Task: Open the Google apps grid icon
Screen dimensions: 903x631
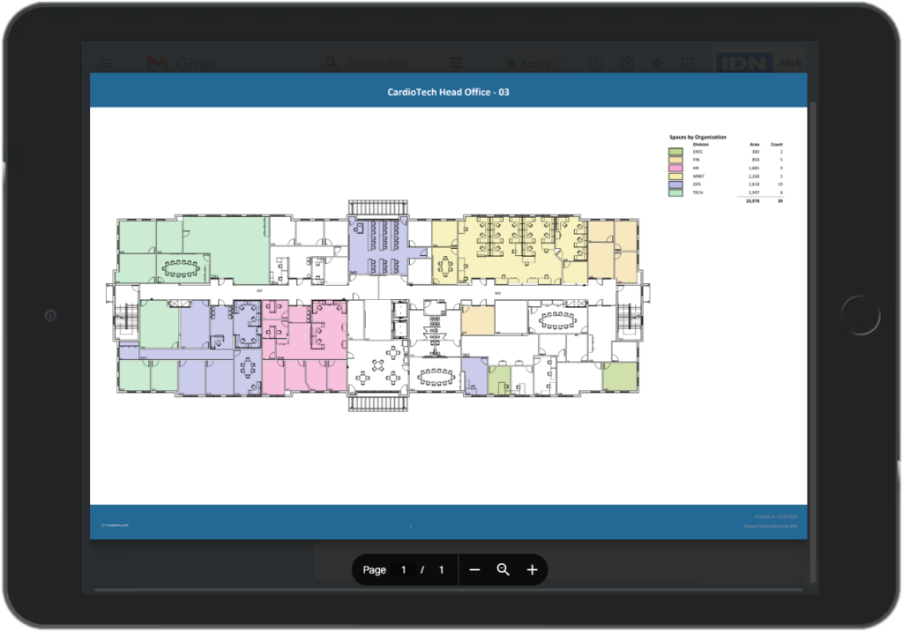Action: pyautogui.click(x=688, y=64)
